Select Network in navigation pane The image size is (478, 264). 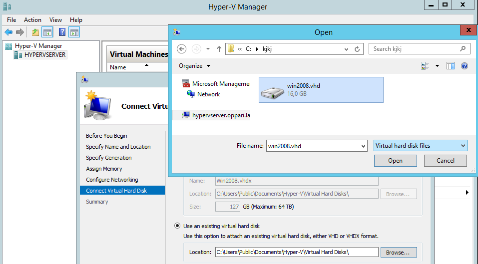[x=203, y=94]
